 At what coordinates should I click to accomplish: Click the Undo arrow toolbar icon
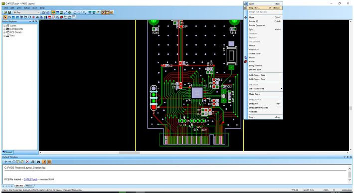pyautogui.click(x=75, y=12)
